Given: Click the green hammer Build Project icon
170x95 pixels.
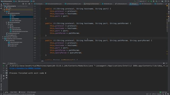Looking at the screenshot, I should (x=135, y=1).
